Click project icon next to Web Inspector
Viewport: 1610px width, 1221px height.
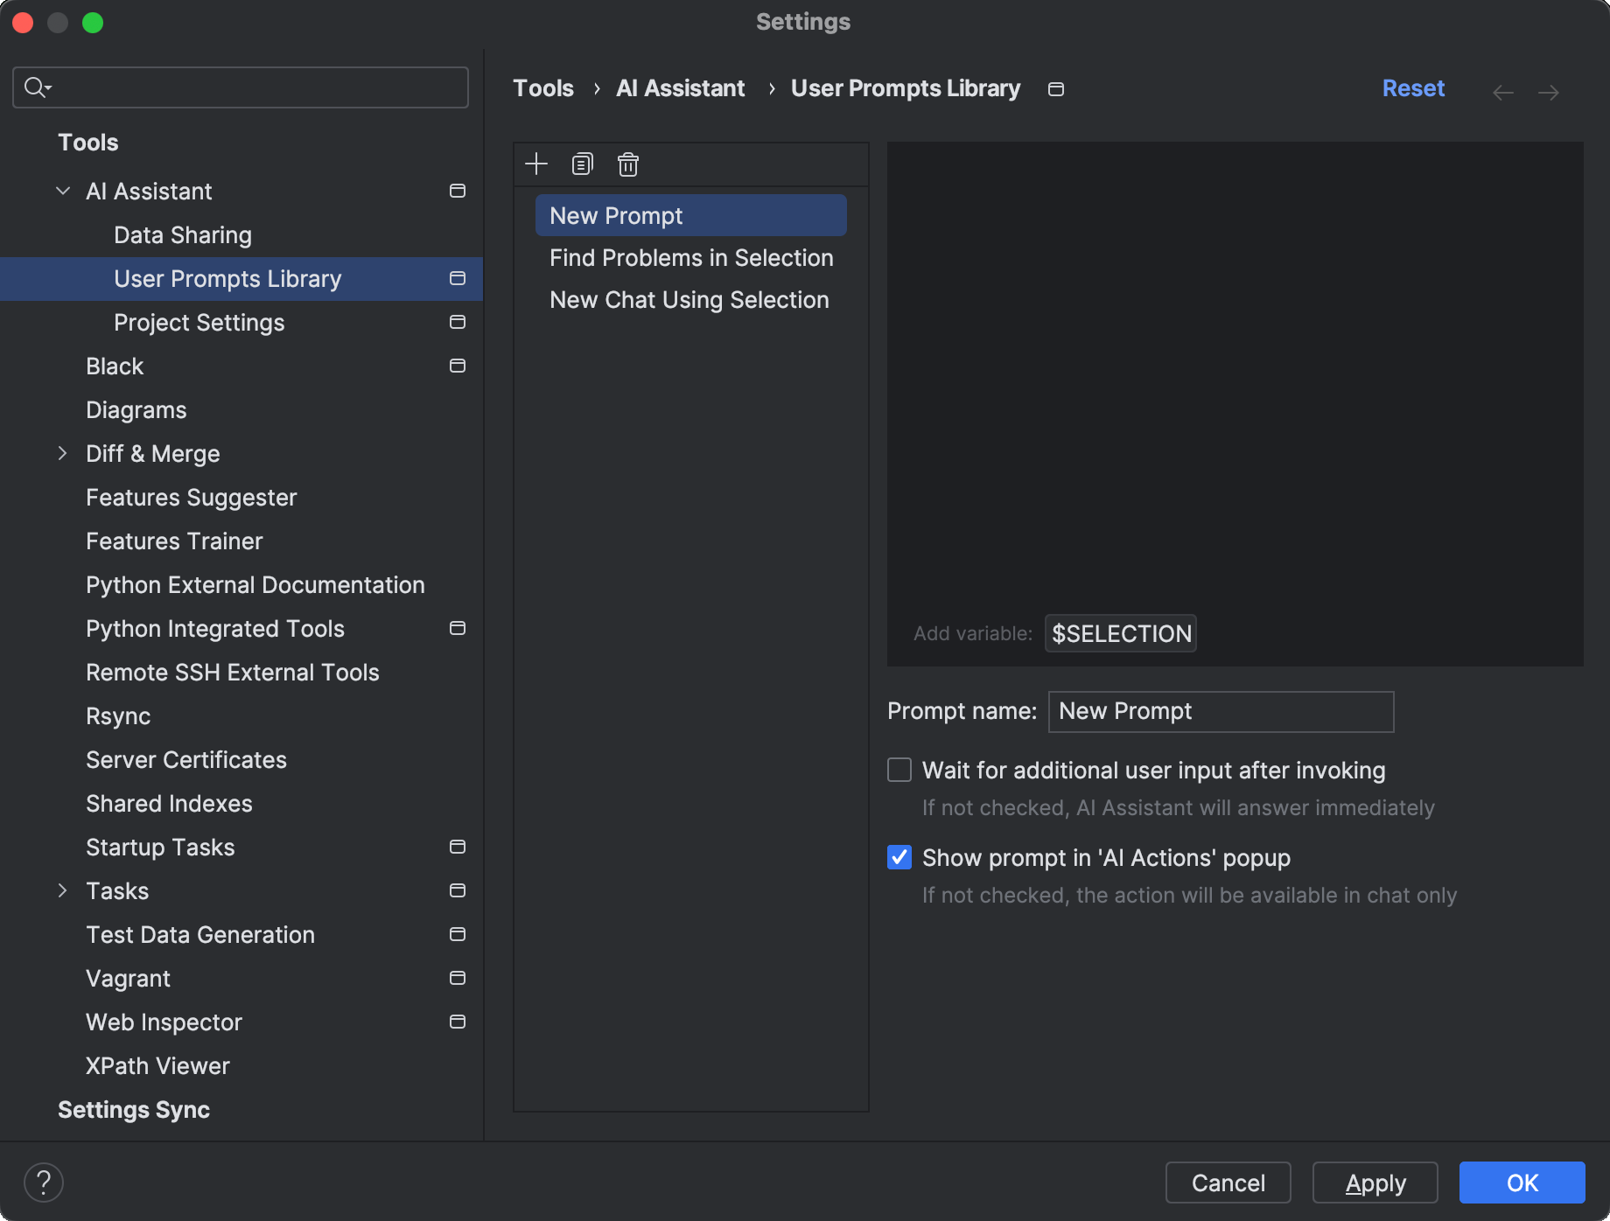pyautogui.click(x=457, y=1022)
